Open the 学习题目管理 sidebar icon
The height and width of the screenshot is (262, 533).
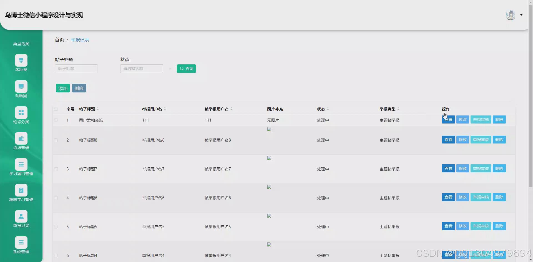21,165
